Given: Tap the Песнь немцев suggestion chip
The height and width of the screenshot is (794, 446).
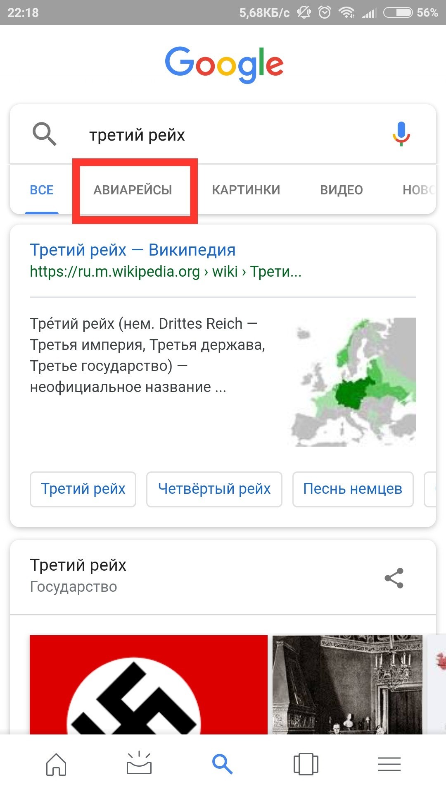Looking at the screenshot, I should (x=353, y=489).
